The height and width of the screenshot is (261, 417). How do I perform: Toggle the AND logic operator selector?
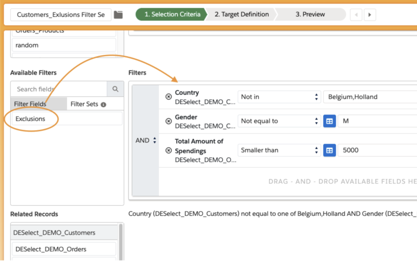coord(146,140)
